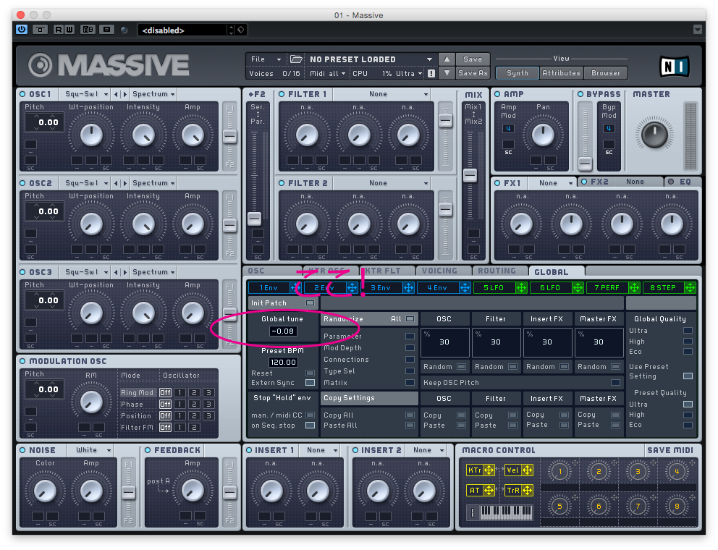Click the KTr macro cross handle

pyautogui.click(x=489, y=470)
